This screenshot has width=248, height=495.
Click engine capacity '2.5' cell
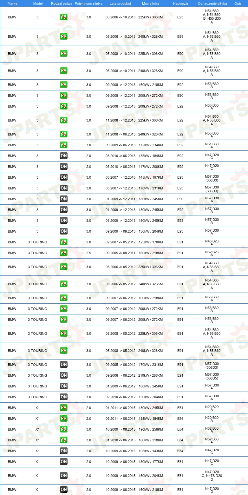tap(88, 253)
